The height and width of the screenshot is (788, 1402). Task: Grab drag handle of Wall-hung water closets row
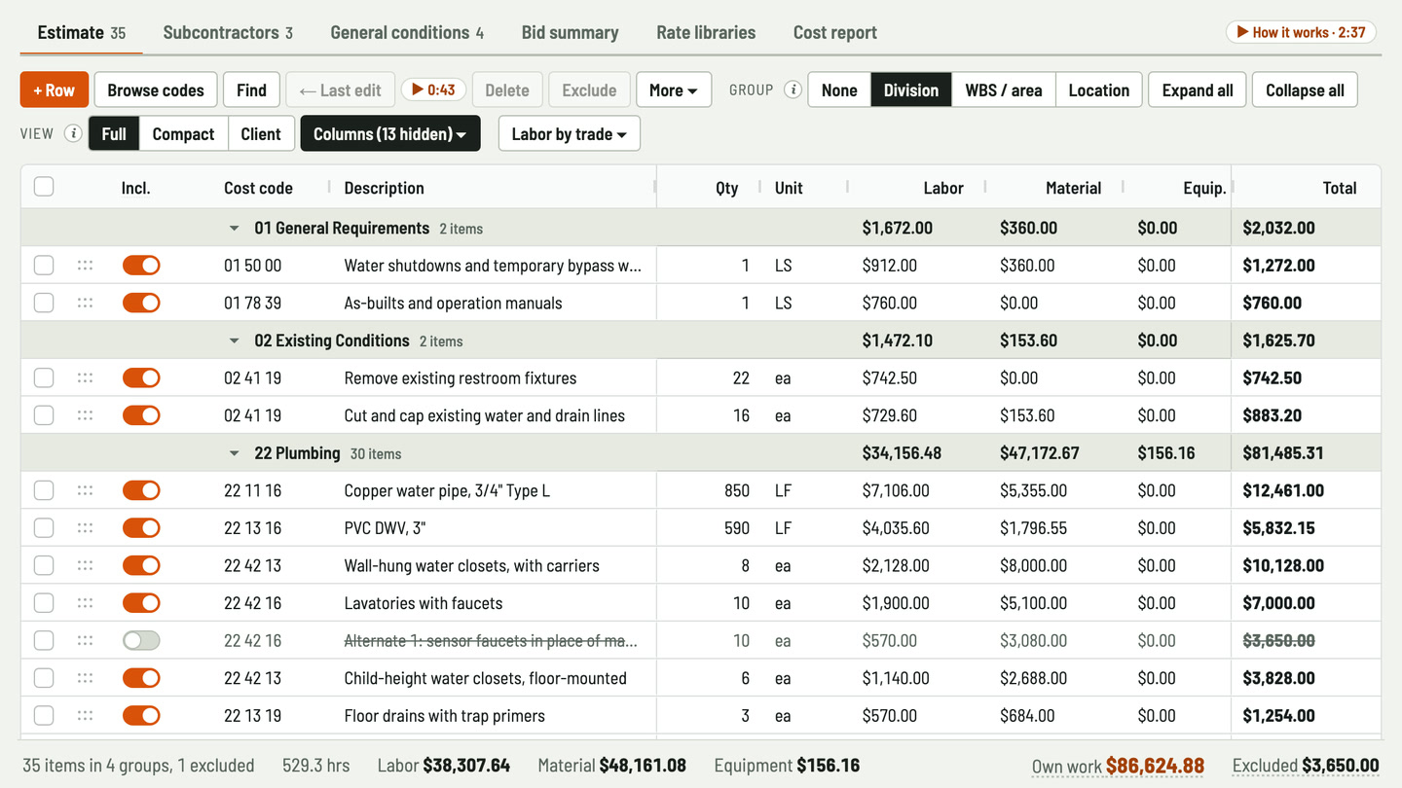click(85, 565)
